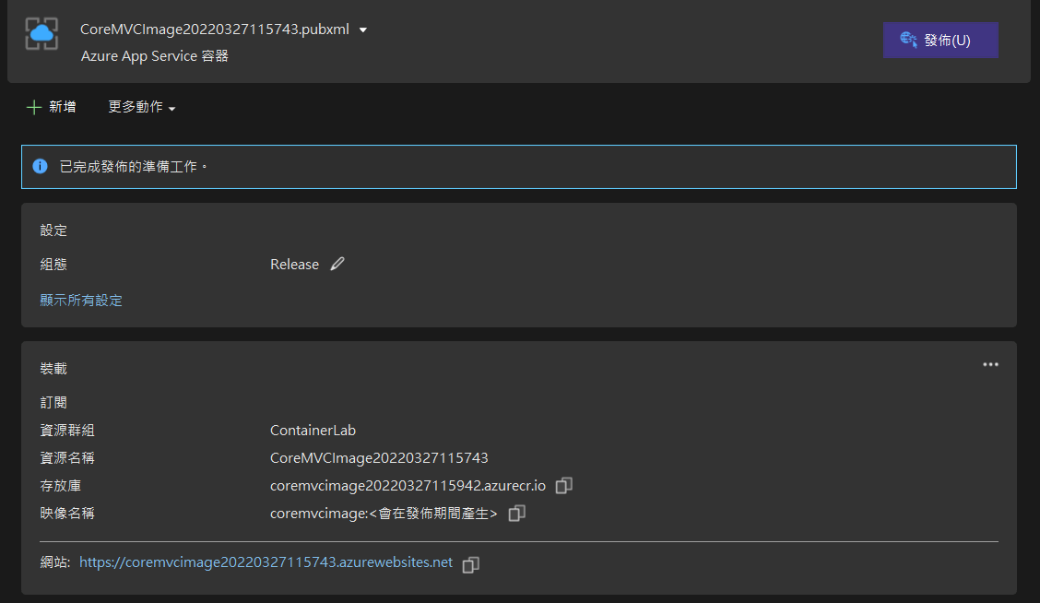
Task: Select the ContainerLab resource group text
Action: (x=313, y=431)
